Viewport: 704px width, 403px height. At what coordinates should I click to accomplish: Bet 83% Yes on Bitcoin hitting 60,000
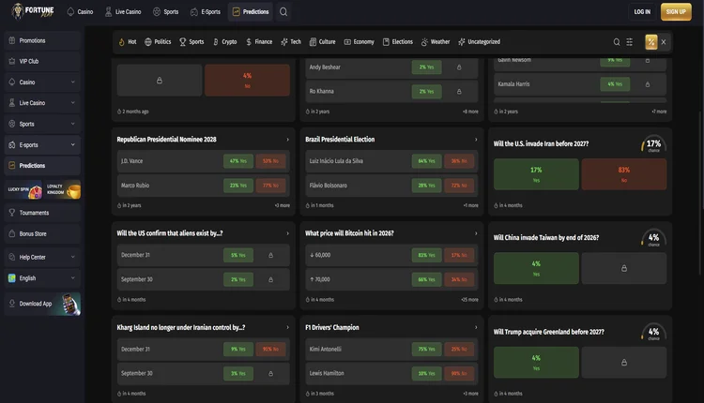(x=426, y=255)
